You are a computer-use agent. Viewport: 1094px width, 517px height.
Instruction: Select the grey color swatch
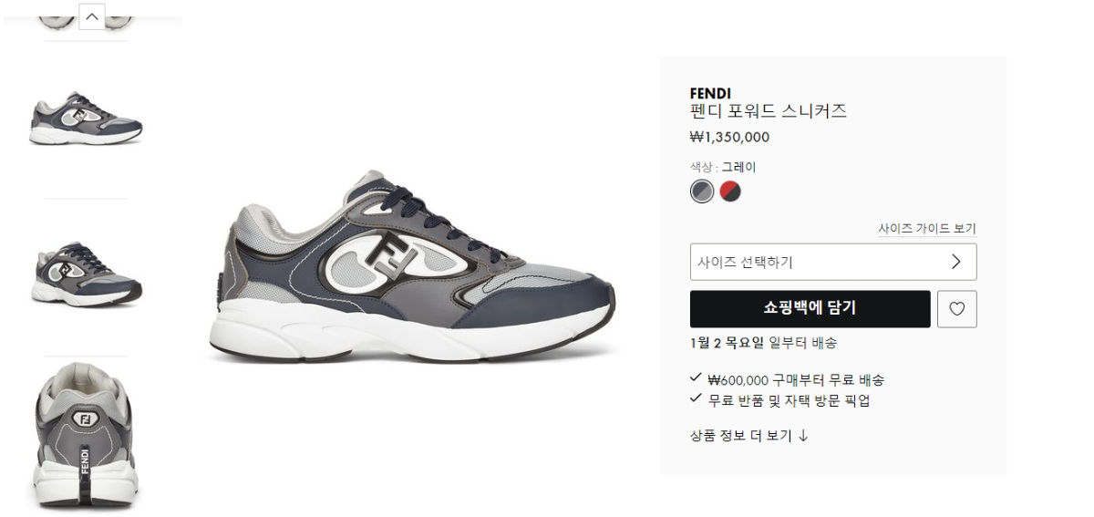click(702, 191)
